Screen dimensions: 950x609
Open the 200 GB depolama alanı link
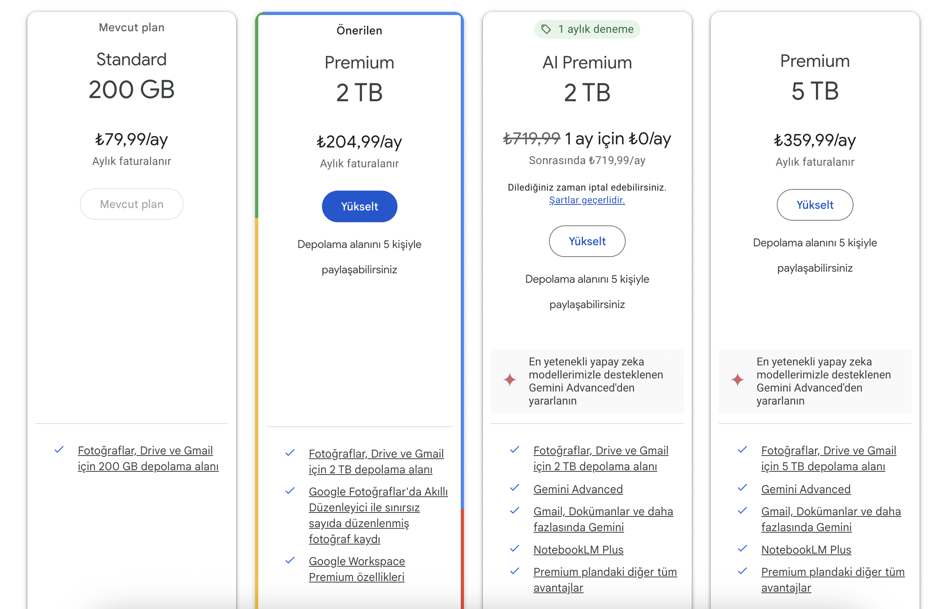148,458
